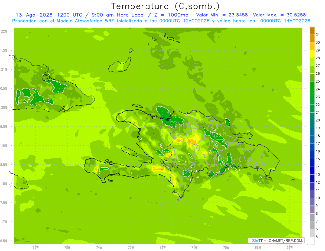
Task: Click the gray legend swatch between 6 and 7
Action: coord(312,225)
